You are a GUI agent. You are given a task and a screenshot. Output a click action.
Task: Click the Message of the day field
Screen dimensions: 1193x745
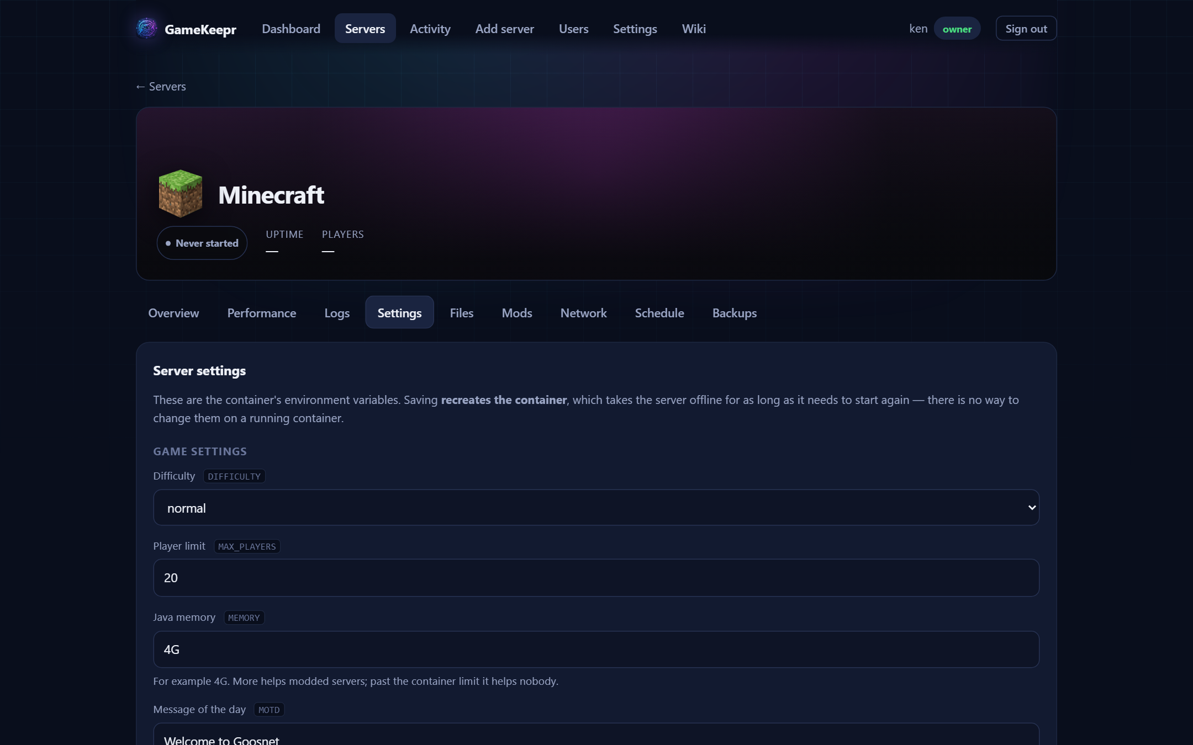[596, 735]
